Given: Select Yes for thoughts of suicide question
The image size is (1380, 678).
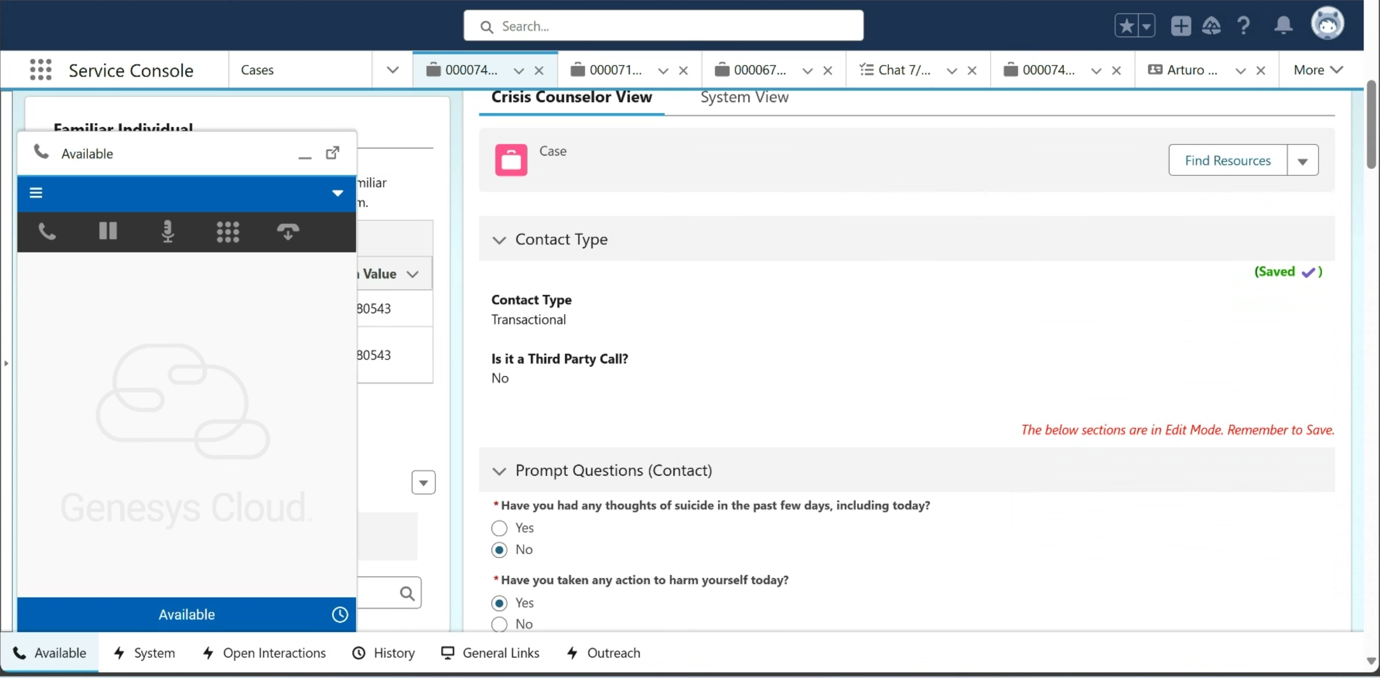Looking at the screenshot, I should [499, 528].
